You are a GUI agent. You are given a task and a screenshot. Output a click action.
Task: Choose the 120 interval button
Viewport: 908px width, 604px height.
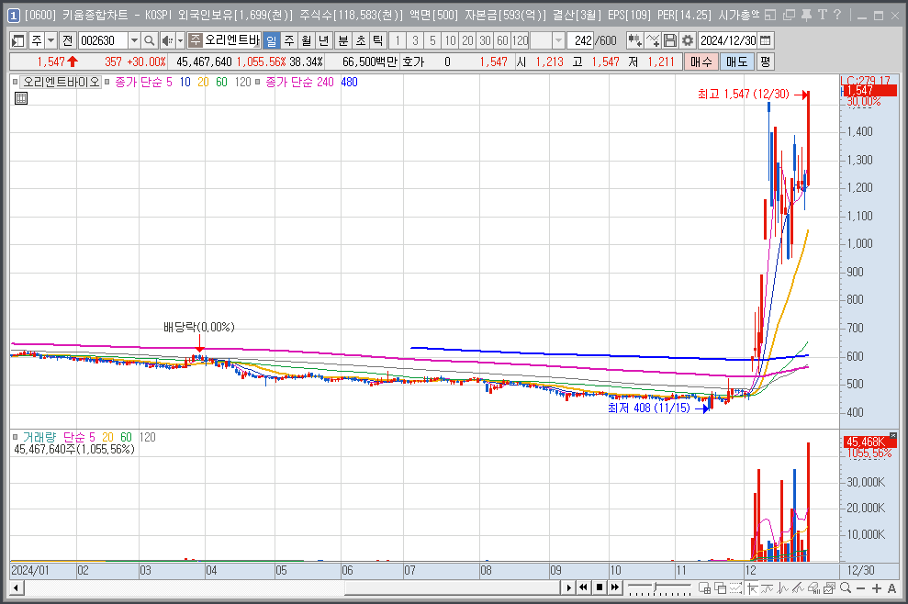520,40
